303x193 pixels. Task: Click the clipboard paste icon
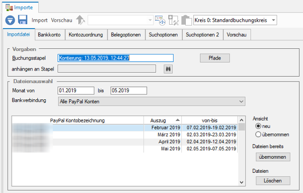(x=186, y=20)
